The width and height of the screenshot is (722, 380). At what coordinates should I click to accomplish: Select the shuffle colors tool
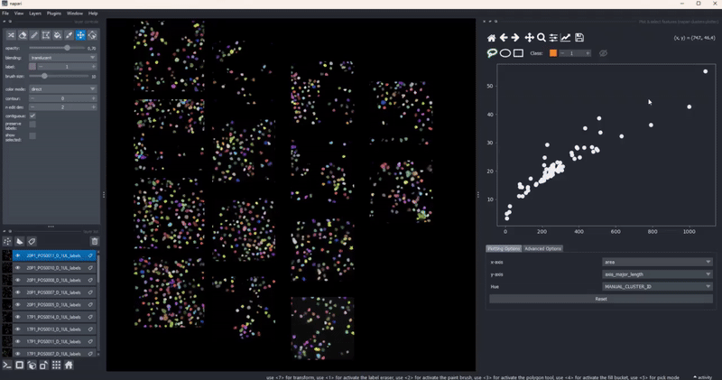point(11,35)
